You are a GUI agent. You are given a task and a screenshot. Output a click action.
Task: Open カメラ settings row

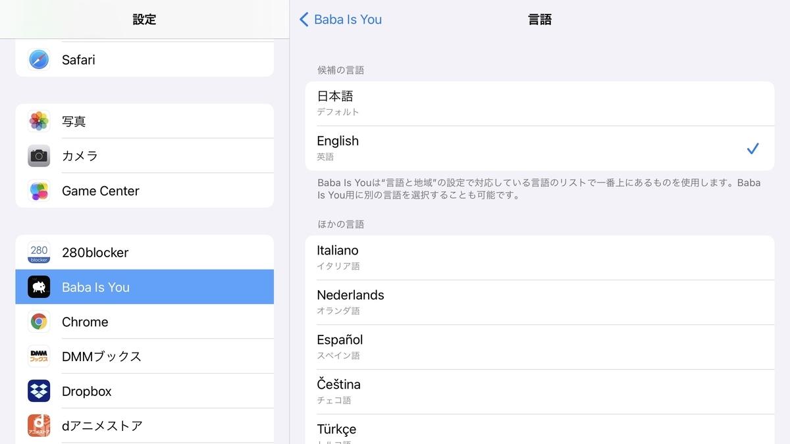pyautogui.click(x=144, y=156)
